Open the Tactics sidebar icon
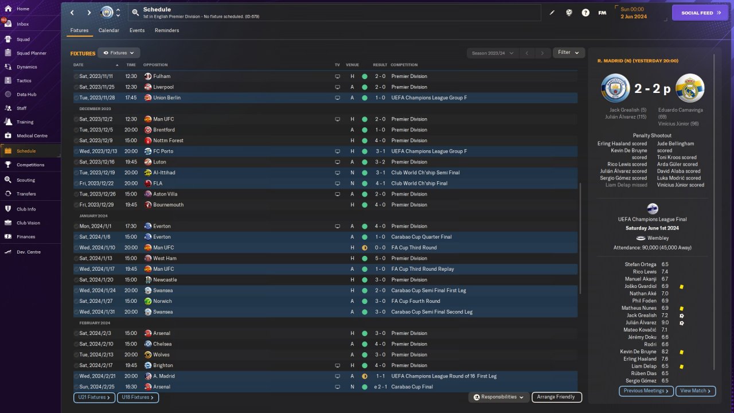 (8, 81)
